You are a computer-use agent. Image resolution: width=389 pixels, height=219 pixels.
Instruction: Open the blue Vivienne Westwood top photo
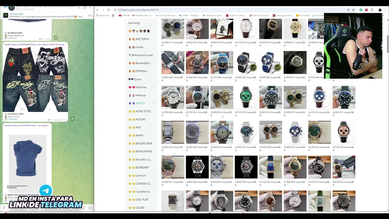(27, 158)
